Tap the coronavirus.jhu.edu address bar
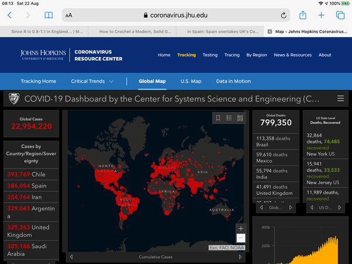Image resolution: width=352 pixels, height=264 pixels. pos(176,15)
